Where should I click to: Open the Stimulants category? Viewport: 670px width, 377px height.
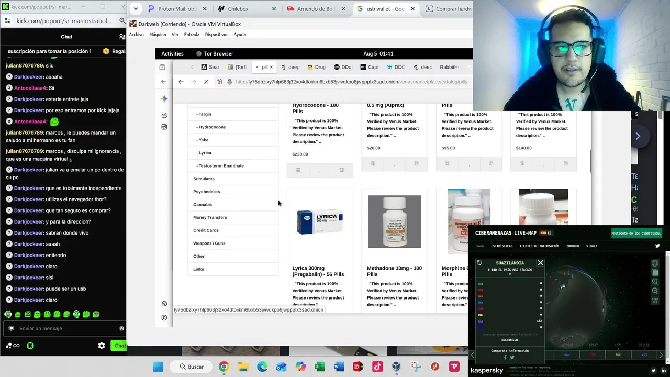coord(233,179)
